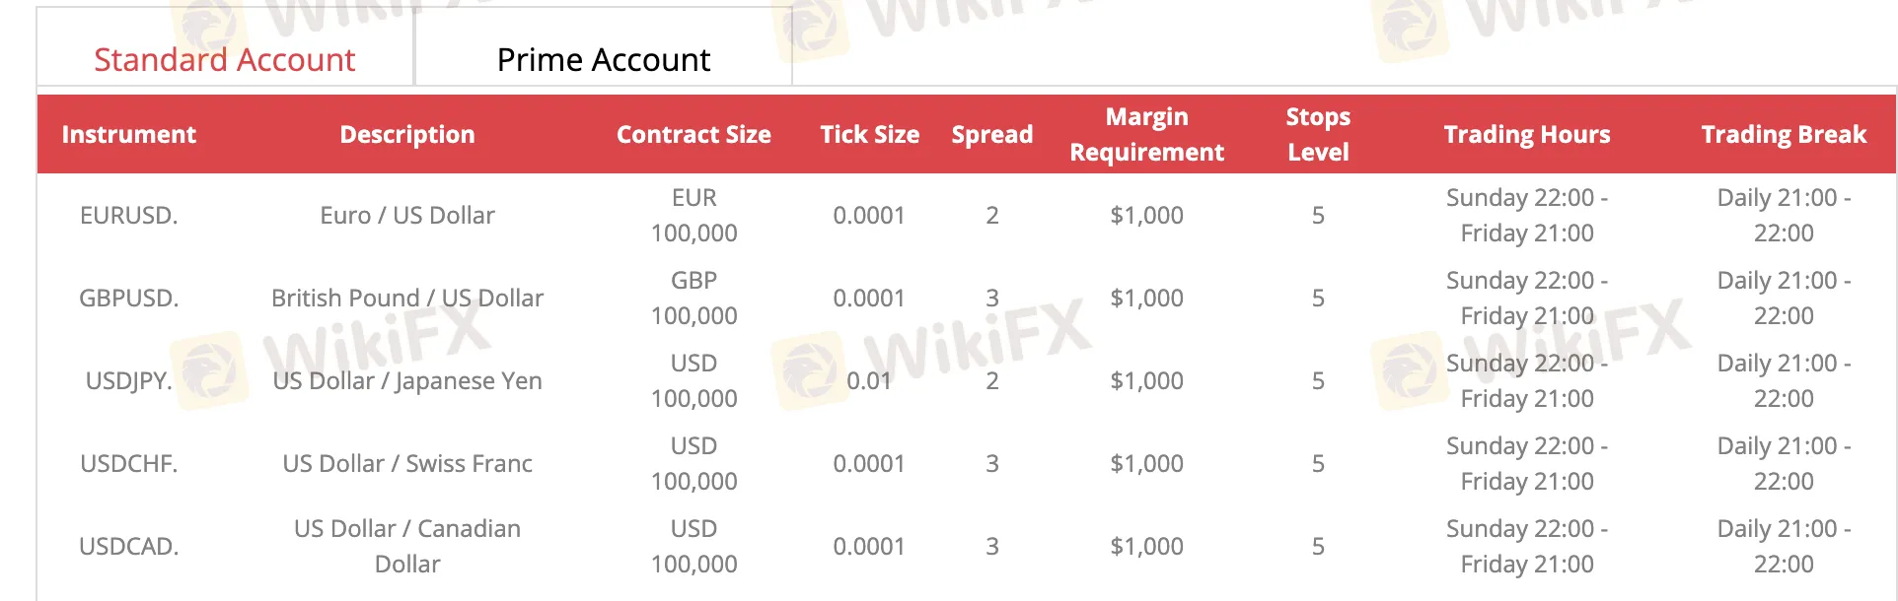Select the GBPUSD instrument row
Viewport: 1898px width, 601px height.
point(129,298)
